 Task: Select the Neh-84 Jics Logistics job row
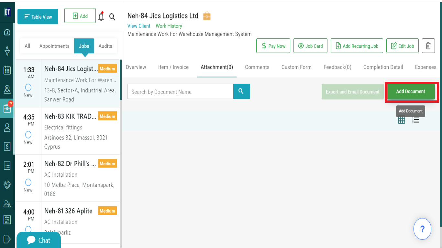point(68,83)
